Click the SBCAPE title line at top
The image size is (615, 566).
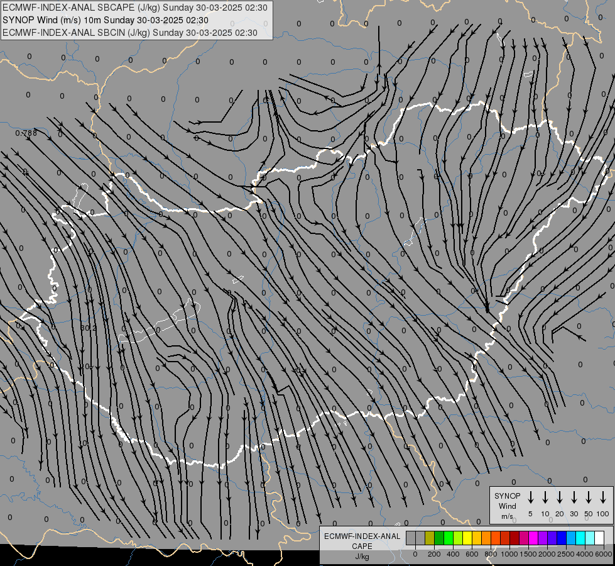(x=135, y=8)
